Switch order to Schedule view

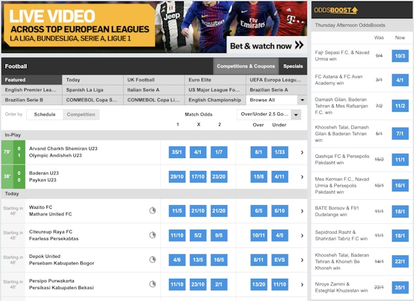(44, 114)
